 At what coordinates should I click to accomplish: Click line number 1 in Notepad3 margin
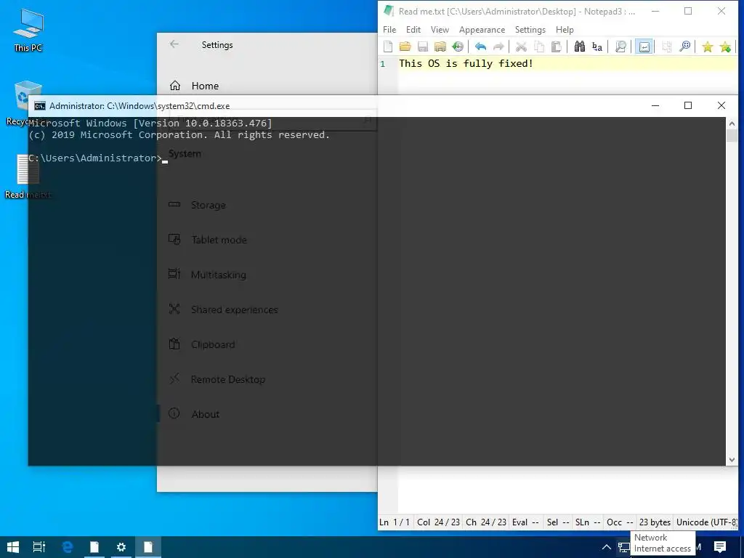pyautogui.click(x=382, y=64)
